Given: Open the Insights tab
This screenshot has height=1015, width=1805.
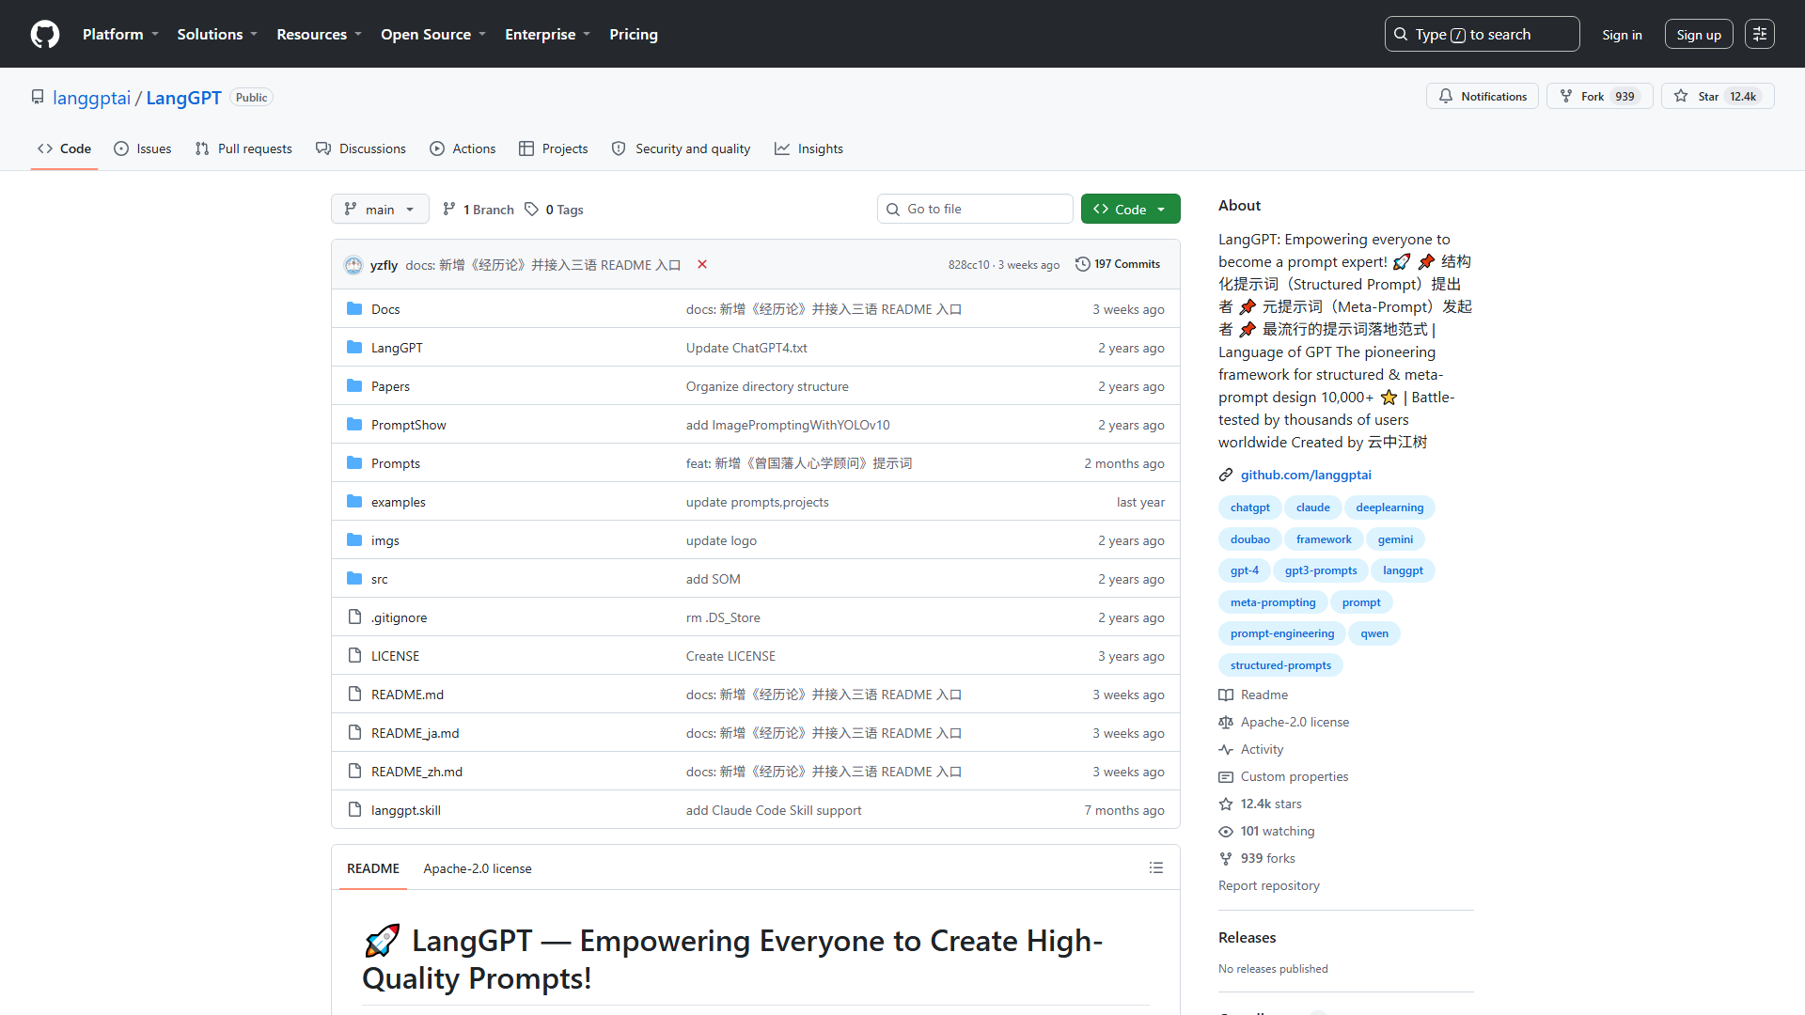Looking at the screenshot, I should [x=808, y=148].
